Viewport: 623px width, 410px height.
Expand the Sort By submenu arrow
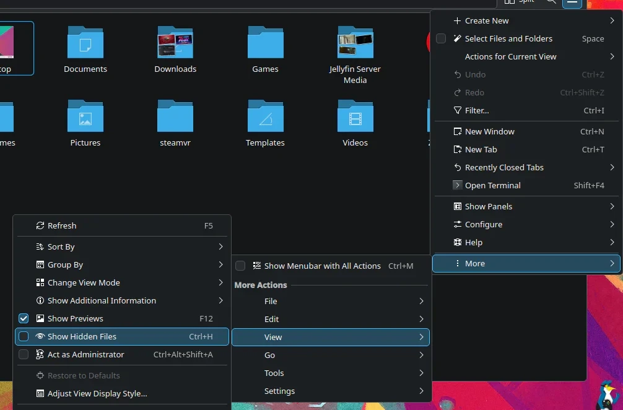click(220, 246)
